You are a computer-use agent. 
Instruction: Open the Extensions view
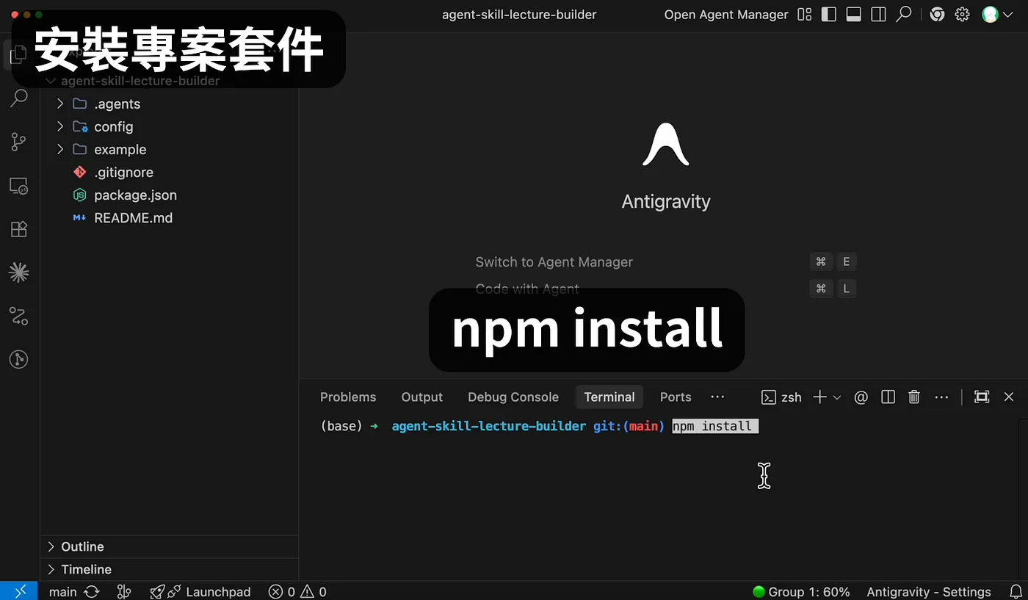(x=19, y=229)
